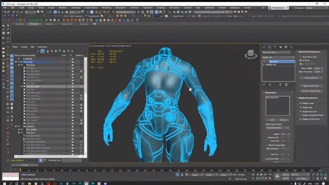Screen dimensions: 329x185
Task: Click the play icon in third toolbar row
Action: pos(46,20)
